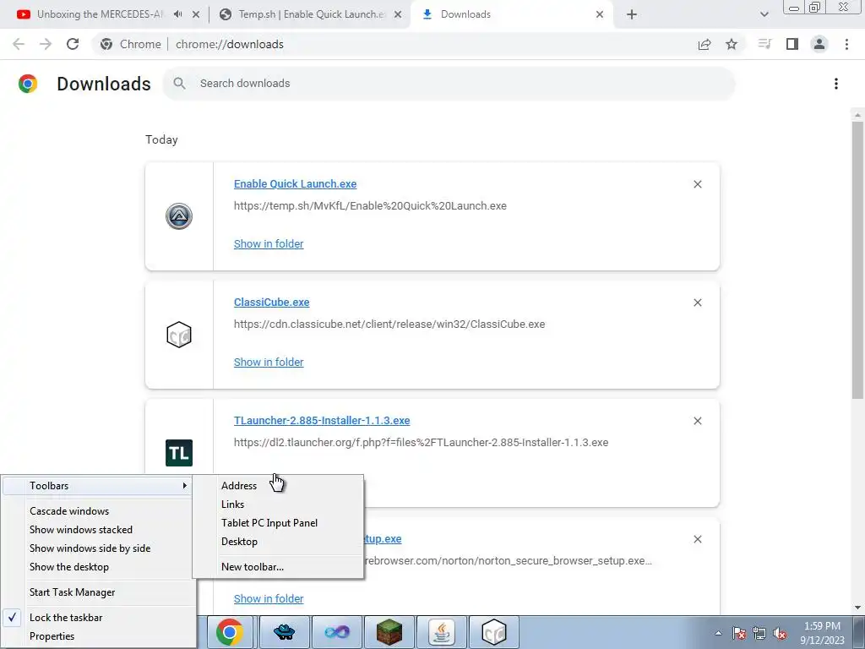Click the cdn.classicube.net URL text

pyautogui.click(x=389, y=324)
